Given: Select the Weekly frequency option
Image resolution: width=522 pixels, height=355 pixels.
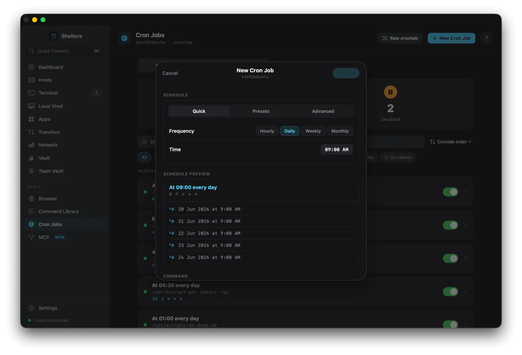Looking at the screenshot, I should (x=313, y=131).
